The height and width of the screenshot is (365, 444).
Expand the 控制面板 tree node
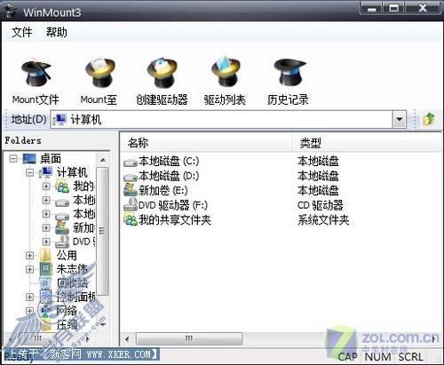pos(29,297)
